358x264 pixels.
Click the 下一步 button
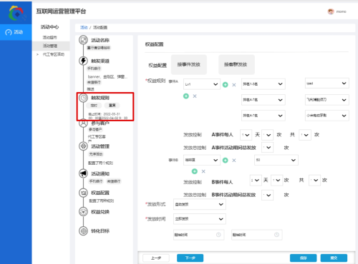pos(190,258)
